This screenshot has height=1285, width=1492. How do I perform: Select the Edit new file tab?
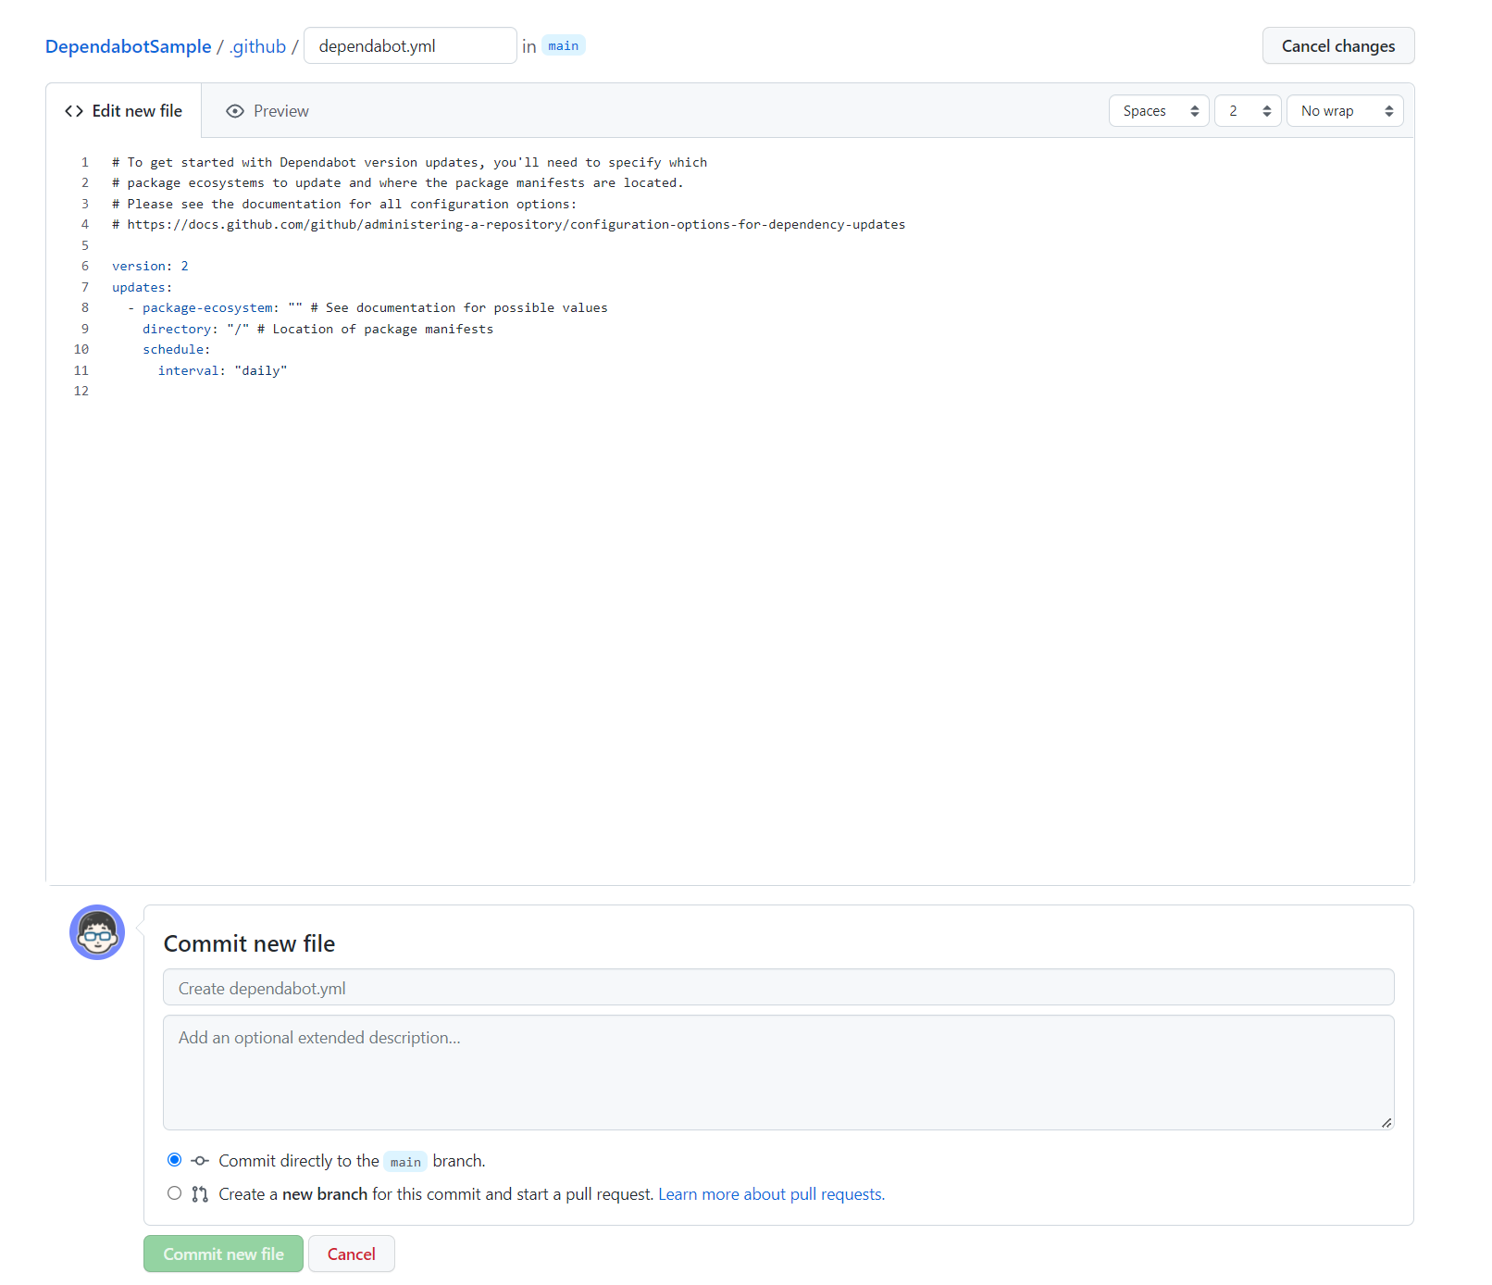[x=135, y=110]
